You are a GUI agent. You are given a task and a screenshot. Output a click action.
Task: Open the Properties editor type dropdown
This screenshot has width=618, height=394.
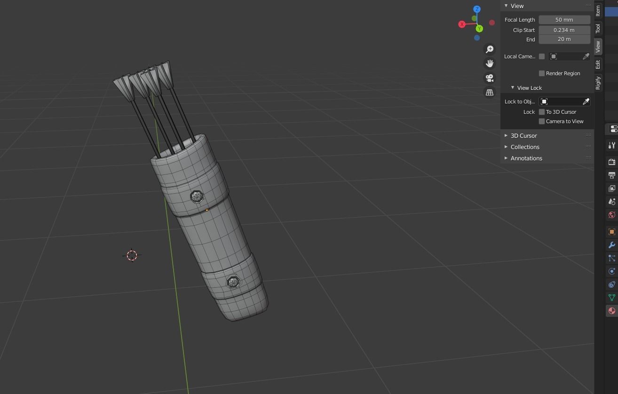tap(613, 129)
